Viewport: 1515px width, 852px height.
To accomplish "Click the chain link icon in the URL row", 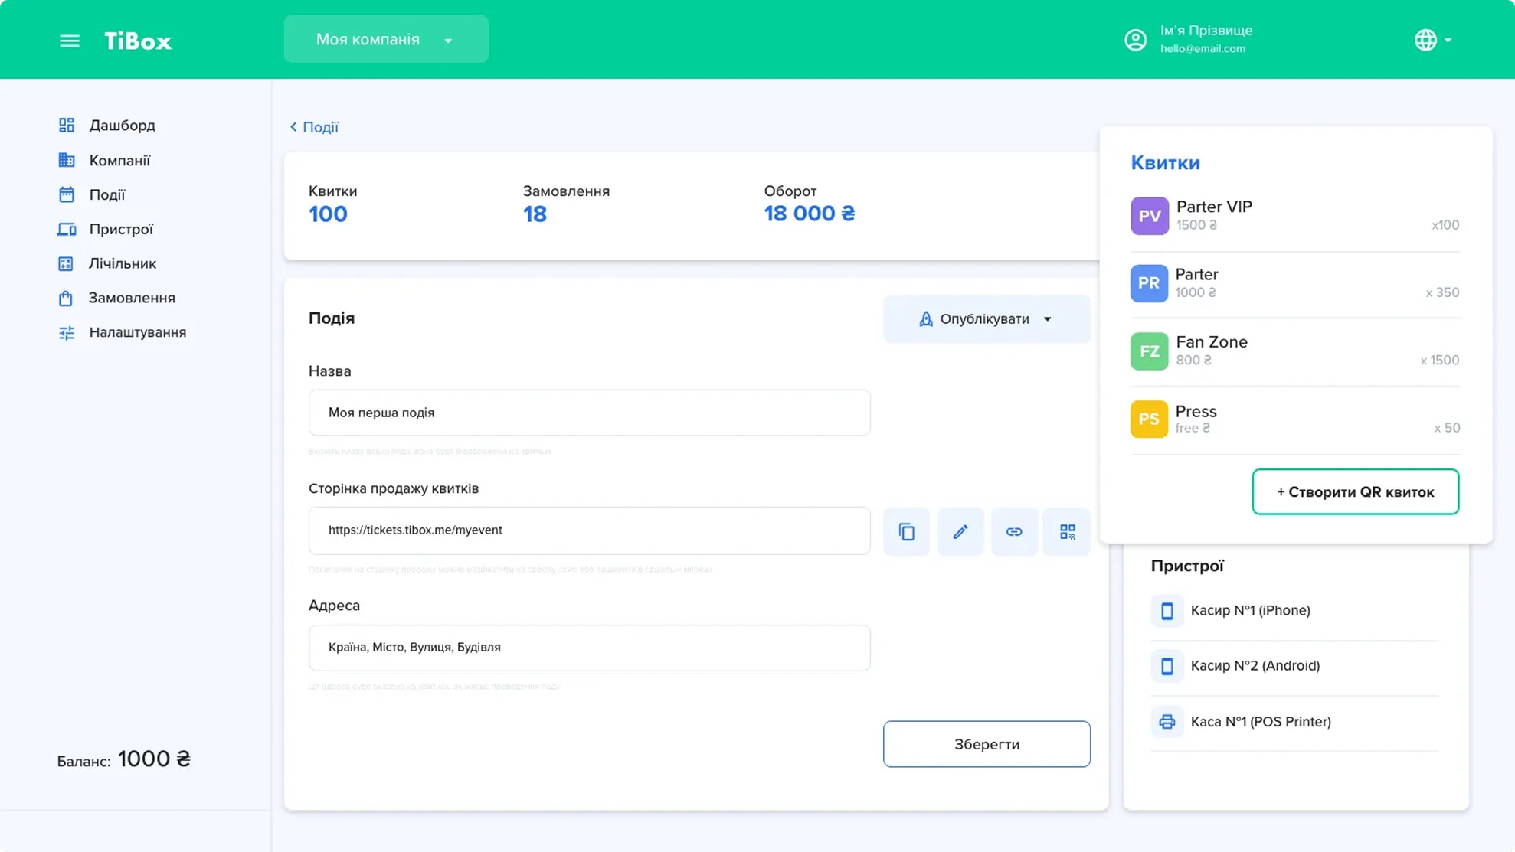I will point(1014,531).
